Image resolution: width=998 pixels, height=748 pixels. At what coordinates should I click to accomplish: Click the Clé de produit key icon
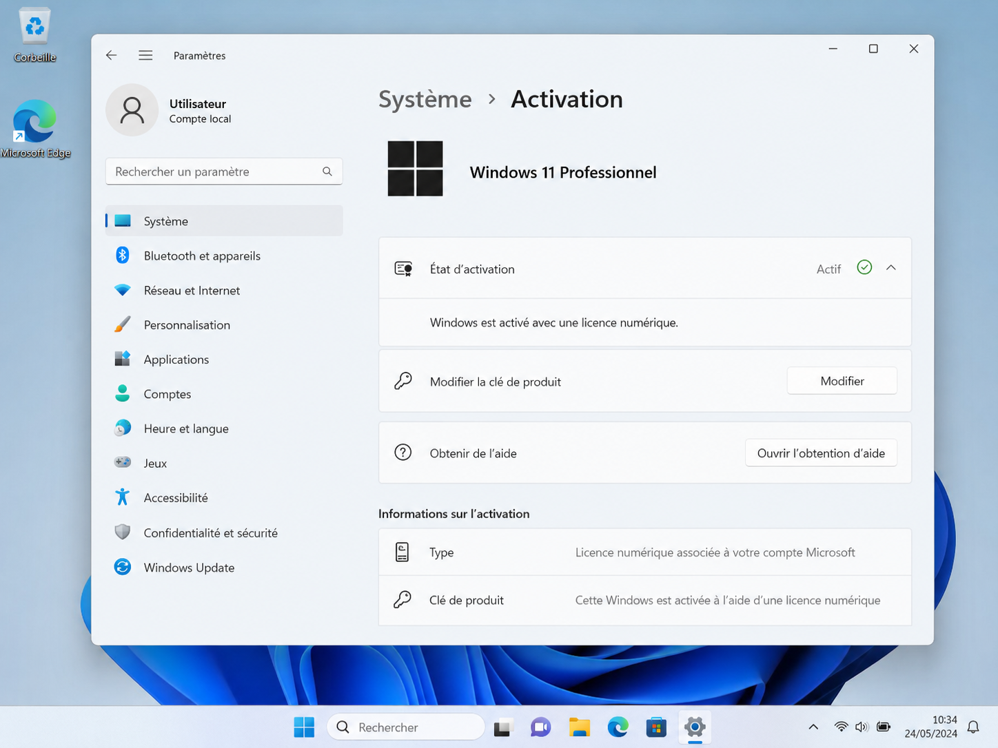(x=403, y=600)
